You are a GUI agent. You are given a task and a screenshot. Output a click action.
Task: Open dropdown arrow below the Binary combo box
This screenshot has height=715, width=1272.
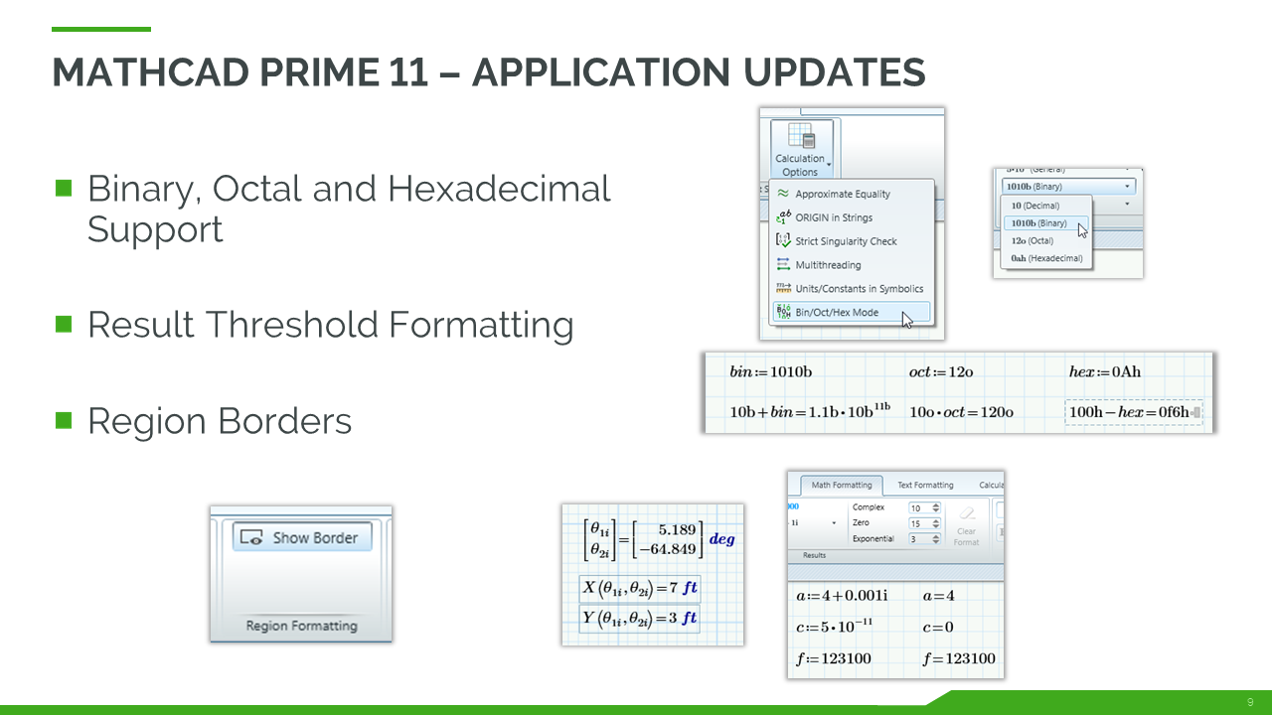pyautogui.click(x=1127, y=203)
